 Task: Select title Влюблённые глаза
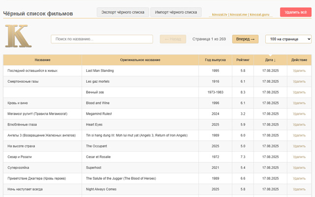(22, 125)
